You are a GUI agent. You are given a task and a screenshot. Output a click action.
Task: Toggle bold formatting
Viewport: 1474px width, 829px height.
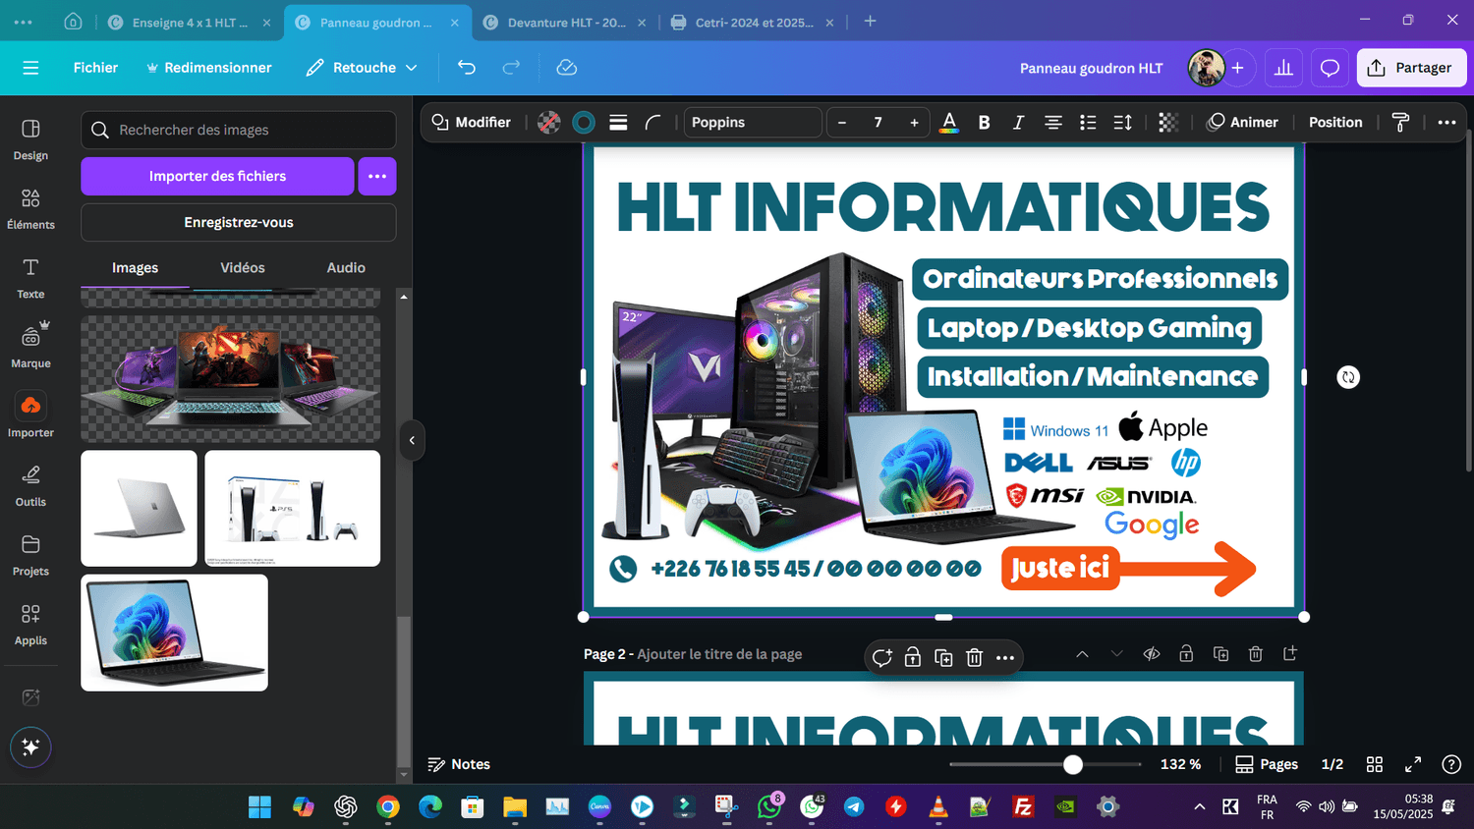click(x=984, y=122)
